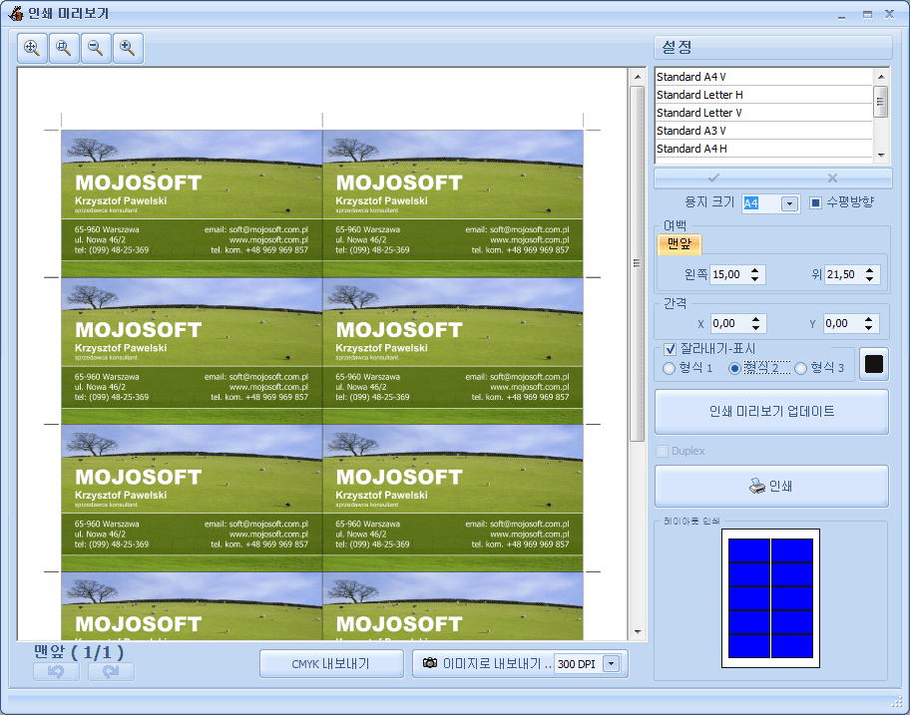910x715 pixels.
Task: Select Standard A4 V in the settings list
Action: 763,77
